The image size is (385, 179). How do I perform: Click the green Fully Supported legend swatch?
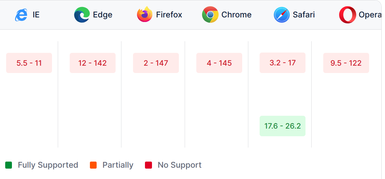[x=9, y=165]
